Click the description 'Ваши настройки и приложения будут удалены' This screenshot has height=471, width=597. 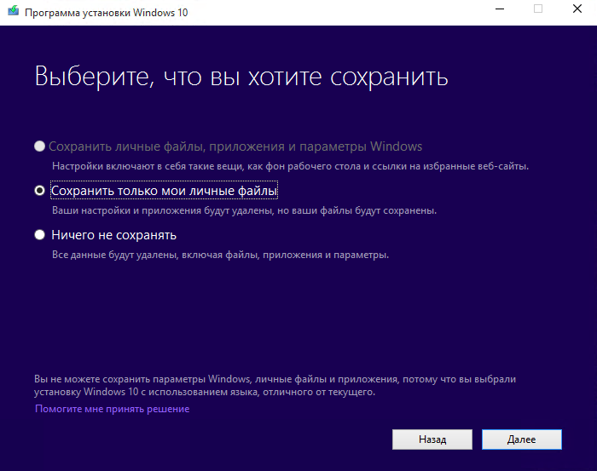(244, 210)
